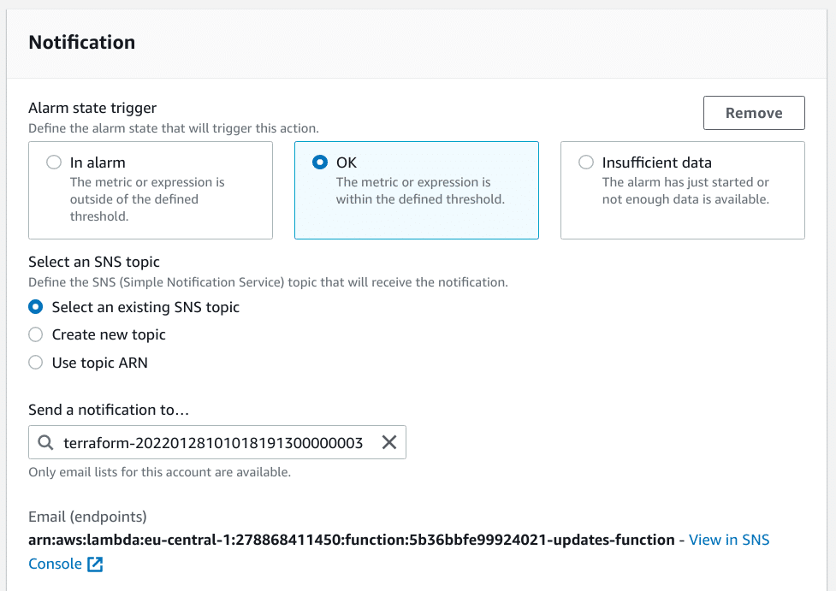
Task: Click the search magnifier icon in the topic field
Action: (44, 442)
